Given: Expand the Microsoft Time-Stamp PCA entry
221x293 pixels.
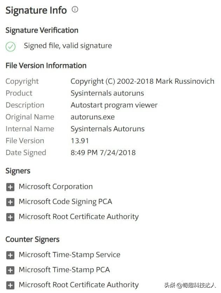Looking at the screenshot, I should [x=10, y=270].
